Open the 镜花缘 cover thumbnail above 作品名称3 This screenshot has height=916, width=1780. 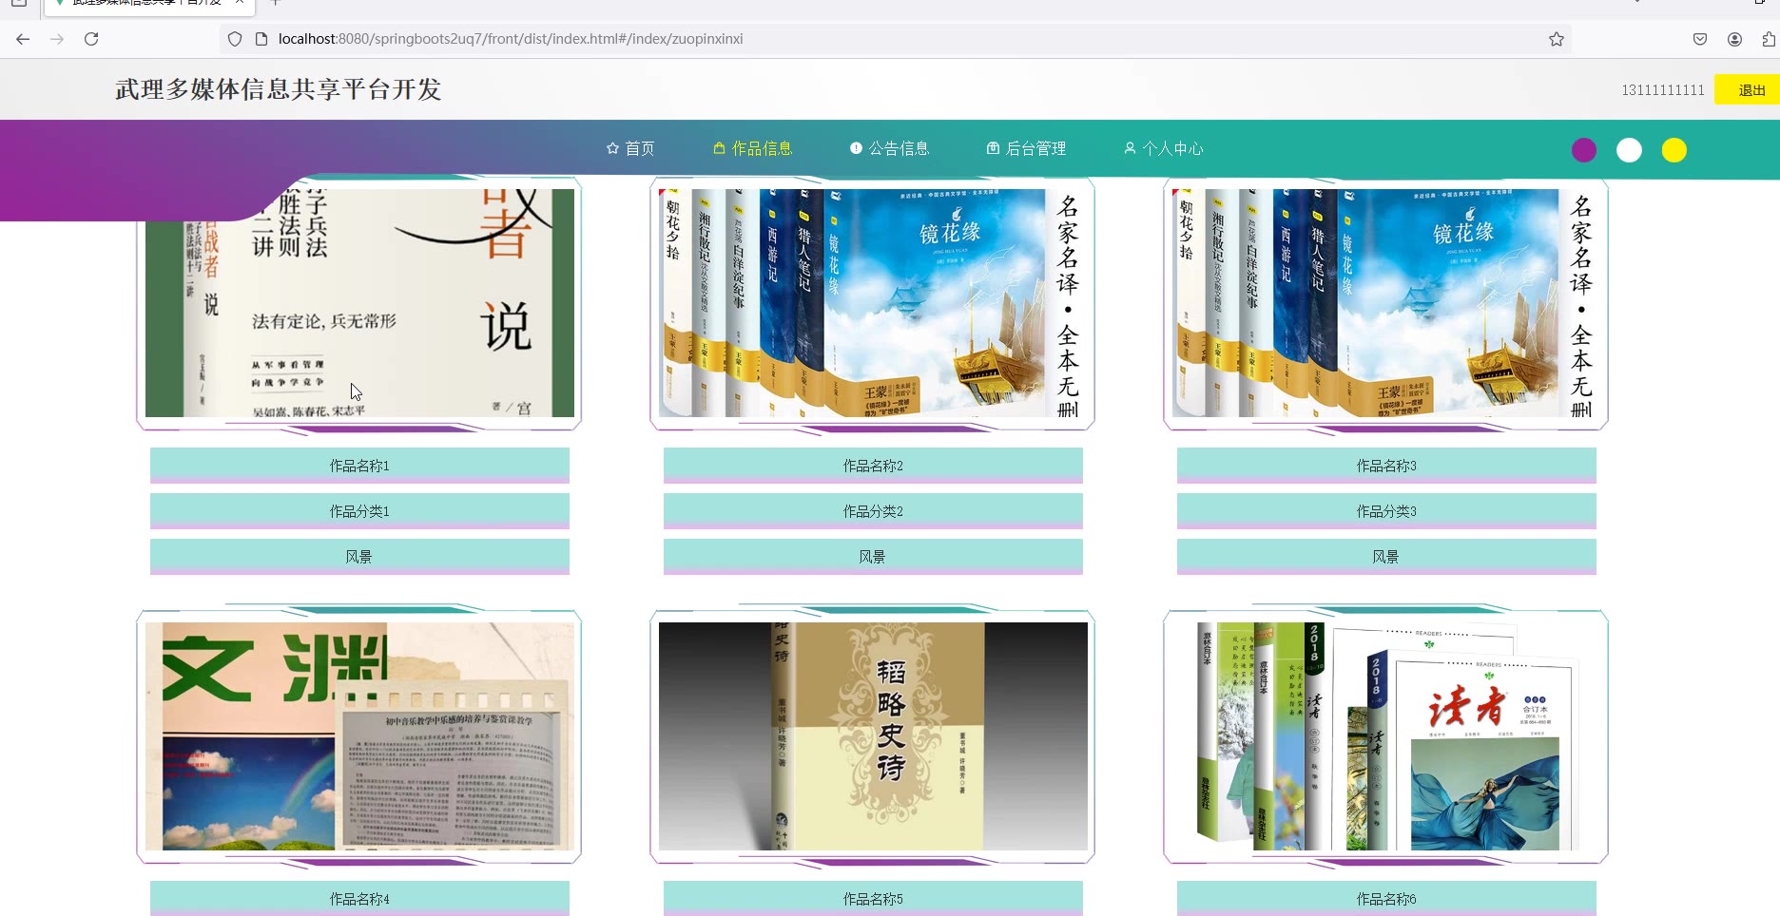click(x=1386, y=302)
